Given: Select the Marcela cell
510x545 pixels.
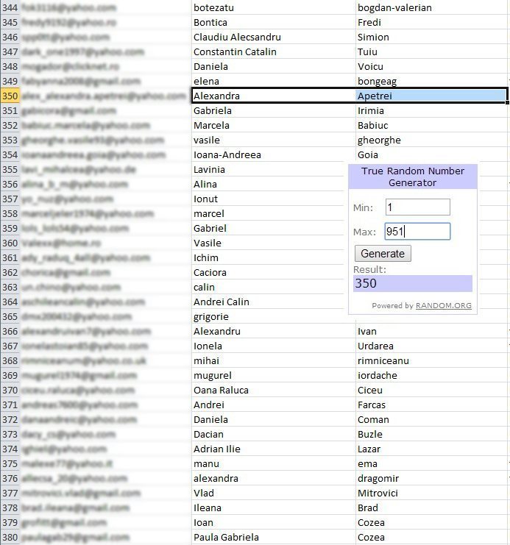Looking at the screenshot, I should [274, 126].
